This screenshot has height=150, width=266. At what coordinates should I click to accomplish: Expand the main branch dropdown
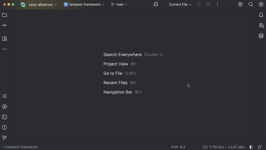[119, 4]
